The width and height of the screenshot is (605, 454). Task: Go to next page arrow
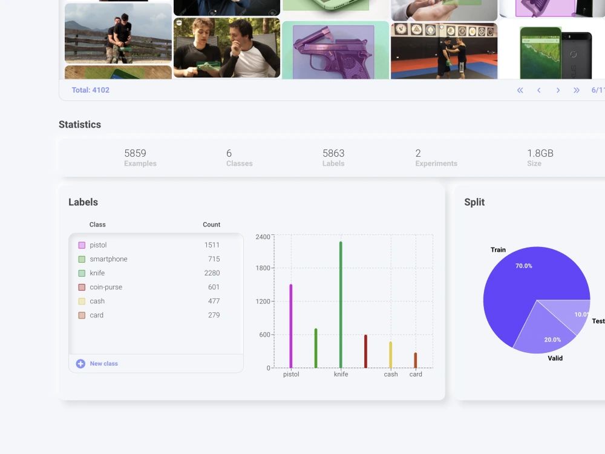pyautogui.click(x=558, y=90)
